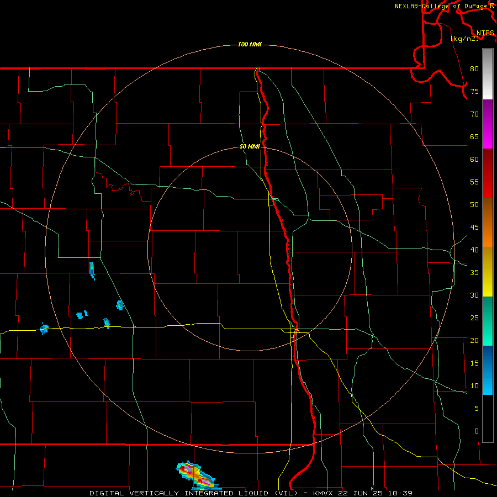The width and height of the screenshot is (497, 497).
Task: Select the "35" value on the VIL scale
Action: coord(474,272)
